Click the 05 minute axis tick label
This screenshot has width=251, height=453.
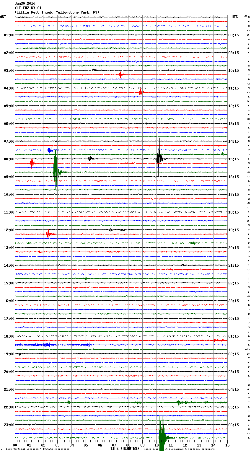(86, 445)
